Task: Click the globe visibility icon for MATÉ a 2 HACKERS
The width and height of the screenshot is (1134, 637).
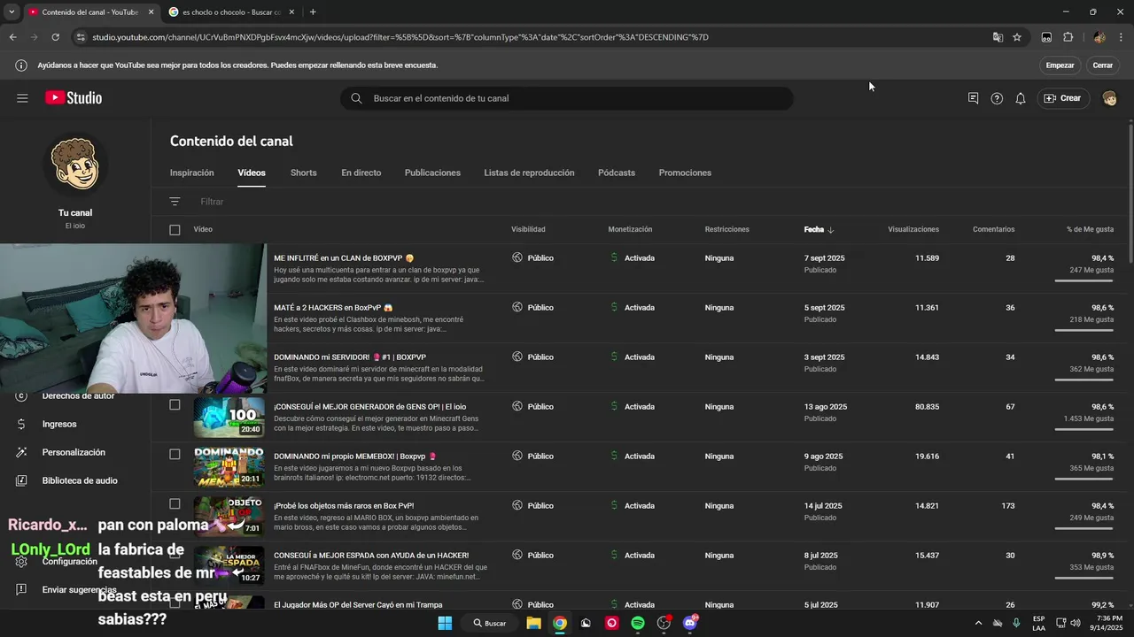Action: click(517, 307)
